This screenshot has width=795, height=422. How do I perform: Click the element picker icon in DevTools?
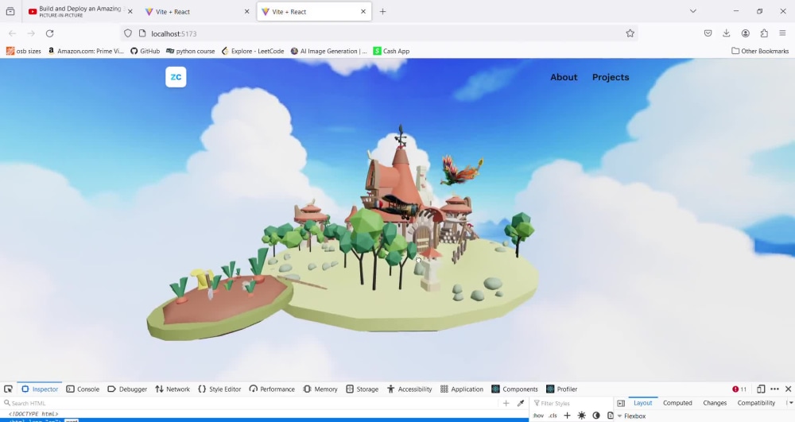[x=8, y=389]
